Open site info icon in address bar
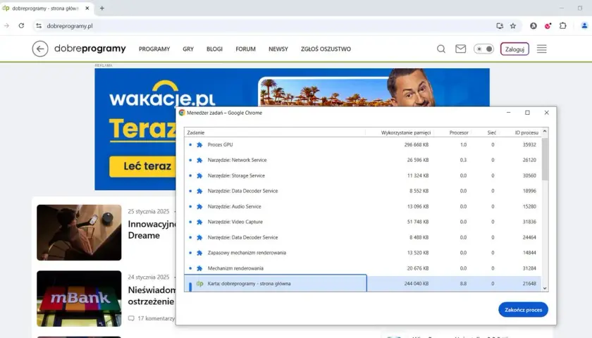The width and height of the screenshot is (592, 338). (39, 25)
